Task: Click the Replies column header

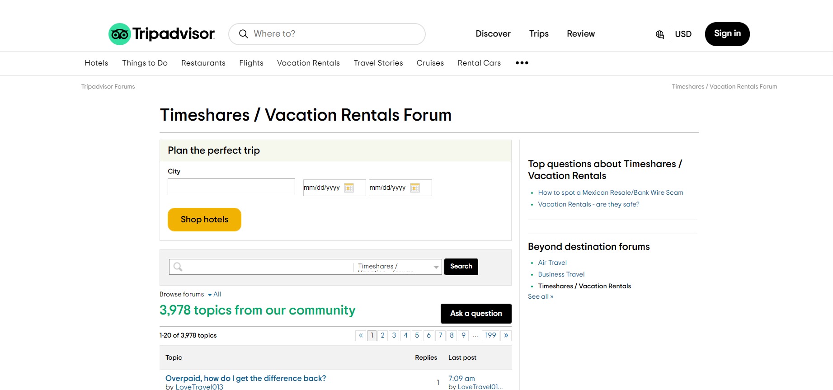Action: coord(426,357)
